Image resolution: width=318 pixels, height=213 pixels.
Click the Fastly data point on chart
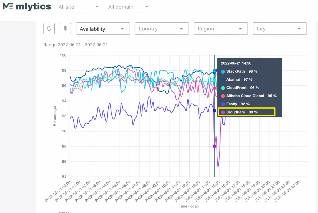click(214, 111)
